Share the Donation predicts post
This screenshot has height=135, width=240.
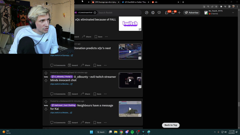[x=85, y=65]
